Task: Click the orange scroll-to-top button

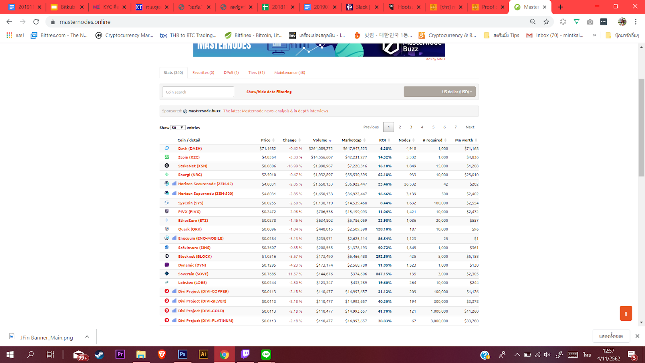Action: [x=626, y=313]
